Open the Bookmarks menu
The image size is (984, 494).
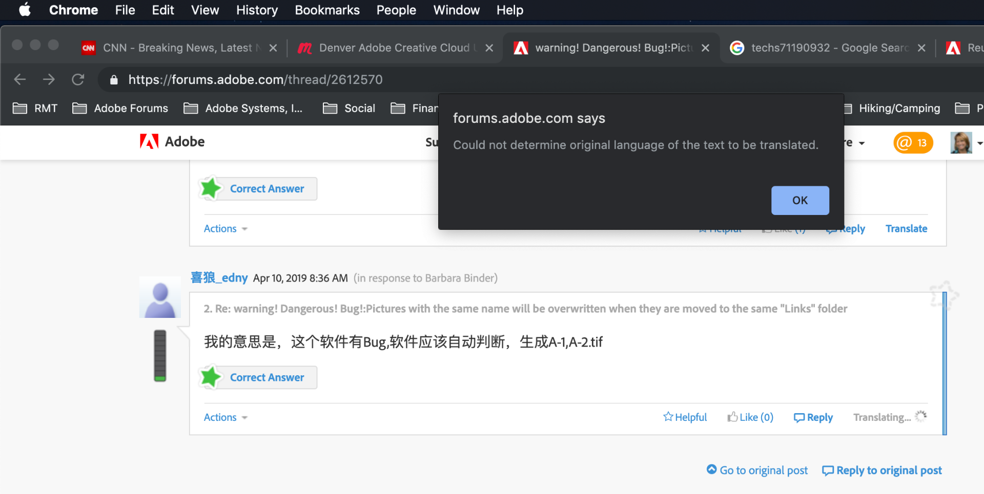click(x=327, y=10)
